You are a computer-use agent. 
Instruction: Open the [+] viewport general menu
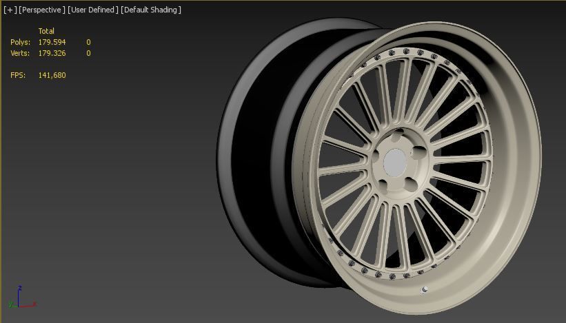10,10
